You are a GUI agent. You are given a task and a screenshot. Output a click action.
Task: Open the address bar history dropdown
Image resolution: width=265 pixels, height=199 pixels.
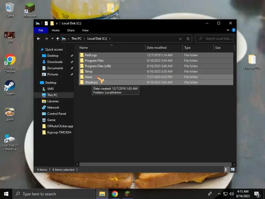click(180, 39)
